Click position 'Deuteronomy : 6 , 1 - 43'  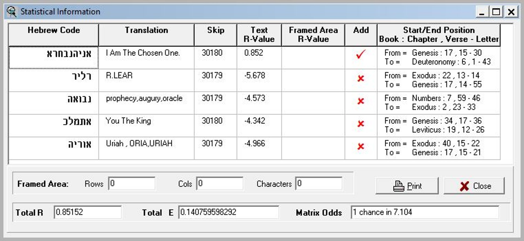[x=451, y=62]
